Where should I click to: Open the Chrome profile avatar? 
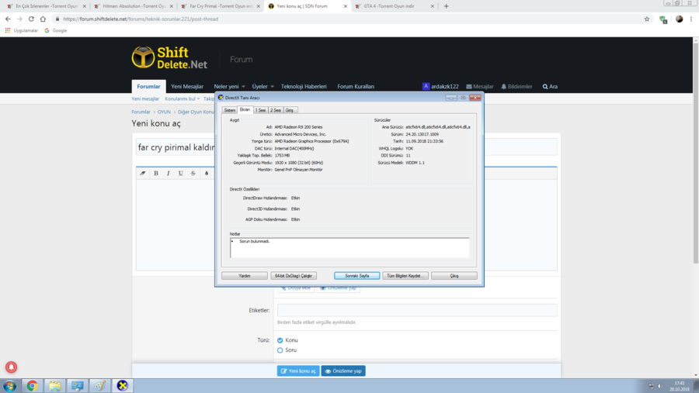pyautogui.click(x=679, y=19)
